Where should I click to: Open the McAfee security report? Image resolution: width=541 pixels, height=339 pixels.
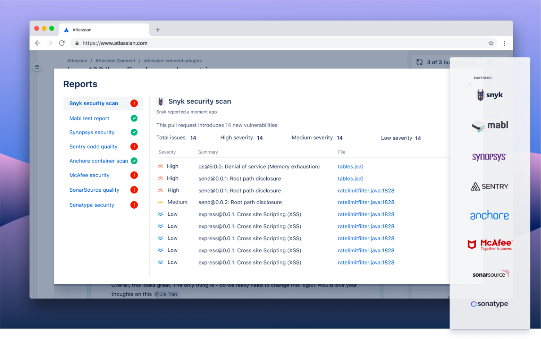click(x=89, y=175)
